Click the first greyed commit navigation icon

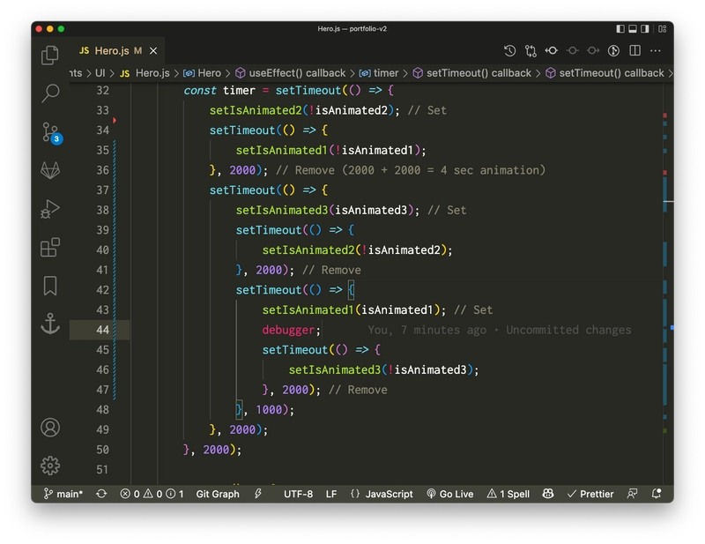click(x=572, y=51)
